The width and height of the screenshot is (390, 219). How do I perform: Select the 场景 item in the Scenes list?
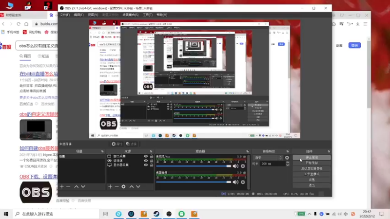(x=81, y=156)
